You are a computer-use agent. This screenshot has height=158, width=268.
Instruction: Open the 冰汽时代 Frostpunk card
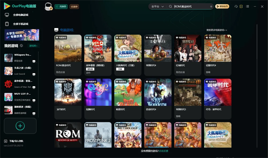pyautogui.click(x=68, y=99)
